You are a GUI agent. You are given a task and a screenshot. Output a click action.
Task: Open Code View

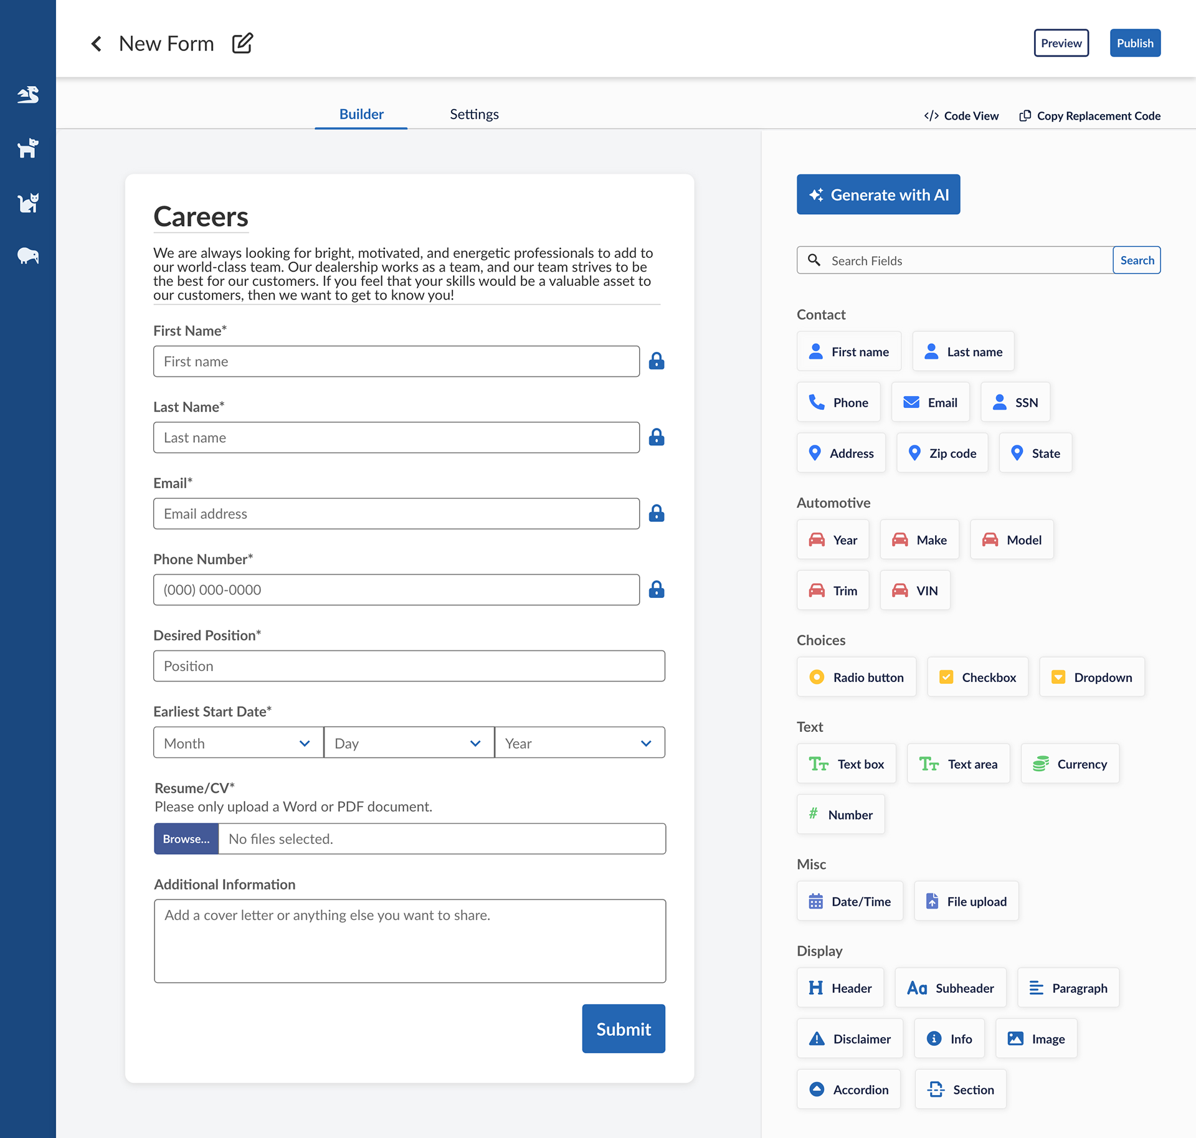click(961, 116)
